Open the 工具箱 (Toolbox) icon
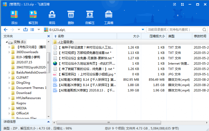Viewport: 209px width, 131px height. (109, 15)
